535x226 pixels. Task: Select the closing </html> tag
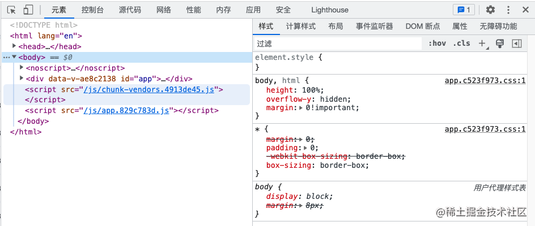(26, 132)
